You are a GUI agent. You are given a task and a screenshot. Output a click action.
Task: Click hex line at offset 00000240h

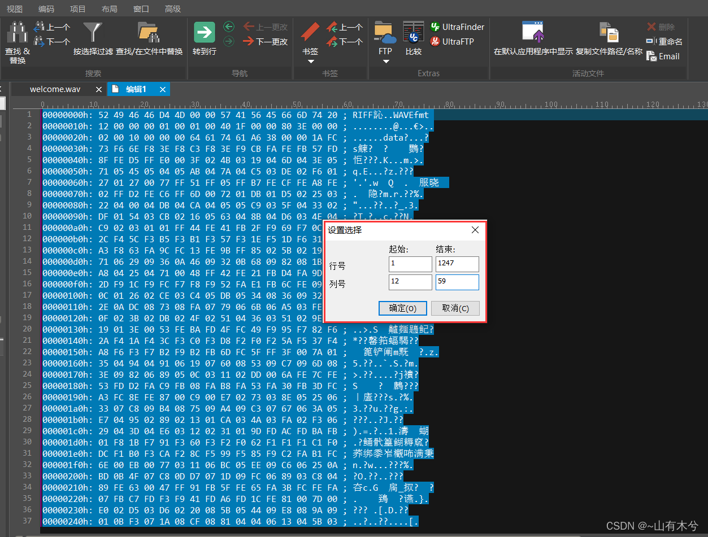(x=231, y=521)
